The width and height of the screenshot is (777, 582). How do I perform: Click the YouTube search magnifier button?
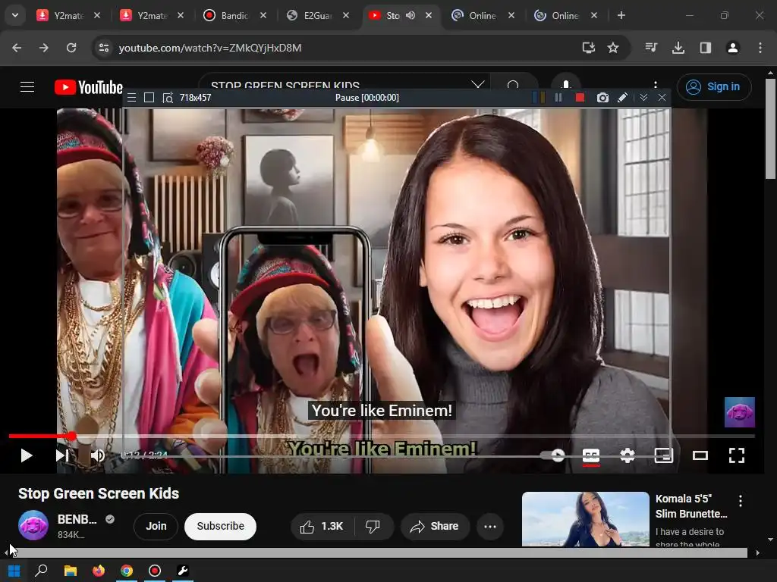[513, 85]
